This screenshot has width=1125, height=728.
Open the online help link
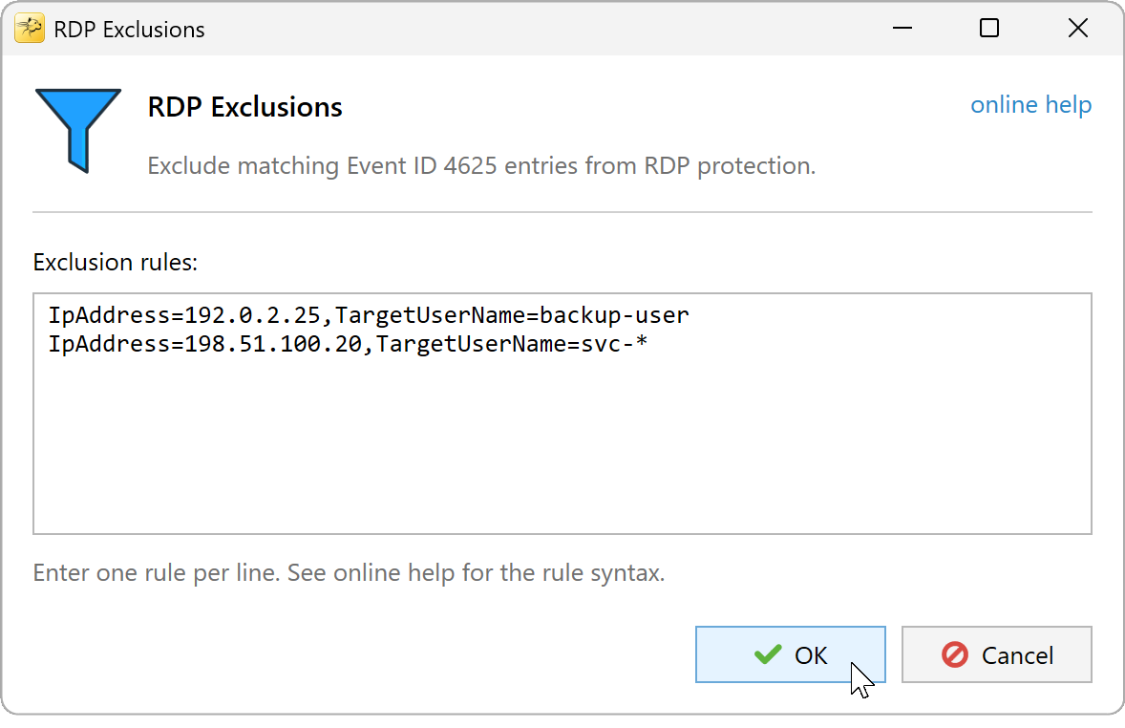point(1031,105)
